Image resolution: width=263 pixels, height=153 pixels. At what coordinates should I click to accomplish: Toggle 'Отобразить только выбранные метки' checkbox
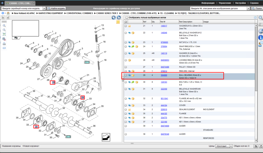(127, 17)
